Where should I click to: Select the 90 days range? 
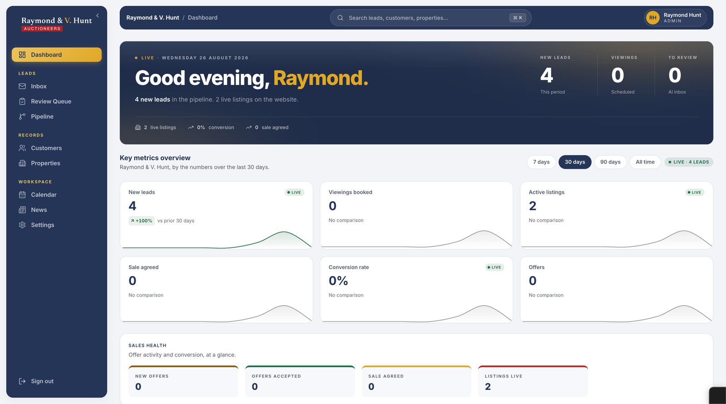tap(610, 162)
